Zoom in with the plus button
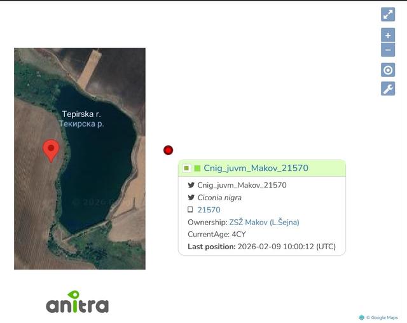 coord(388,35)
